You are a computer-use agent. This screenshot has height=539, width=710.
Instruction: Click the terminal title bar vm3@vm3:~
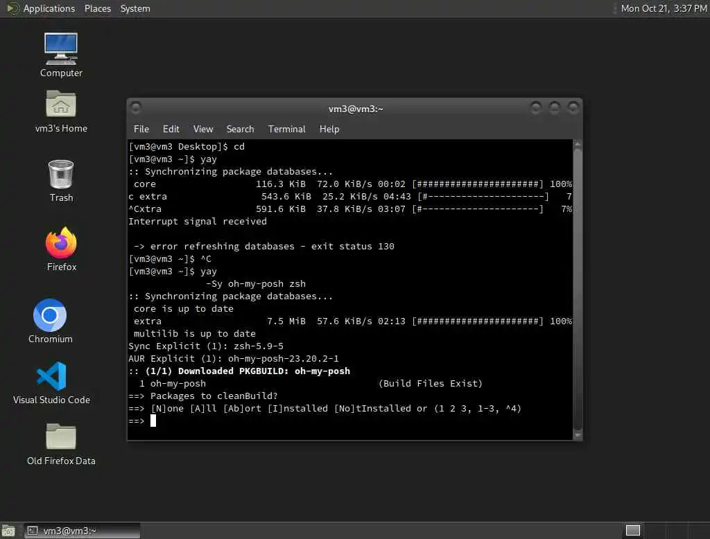(x=356, y=109)
